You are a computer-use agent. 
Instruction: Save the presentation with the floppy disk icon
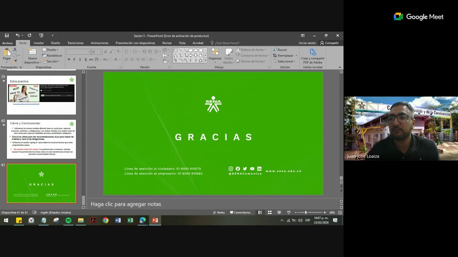(x=7, y=36)
